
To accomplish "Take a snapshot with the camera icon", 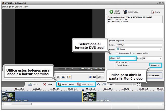I will click(94, 77).
